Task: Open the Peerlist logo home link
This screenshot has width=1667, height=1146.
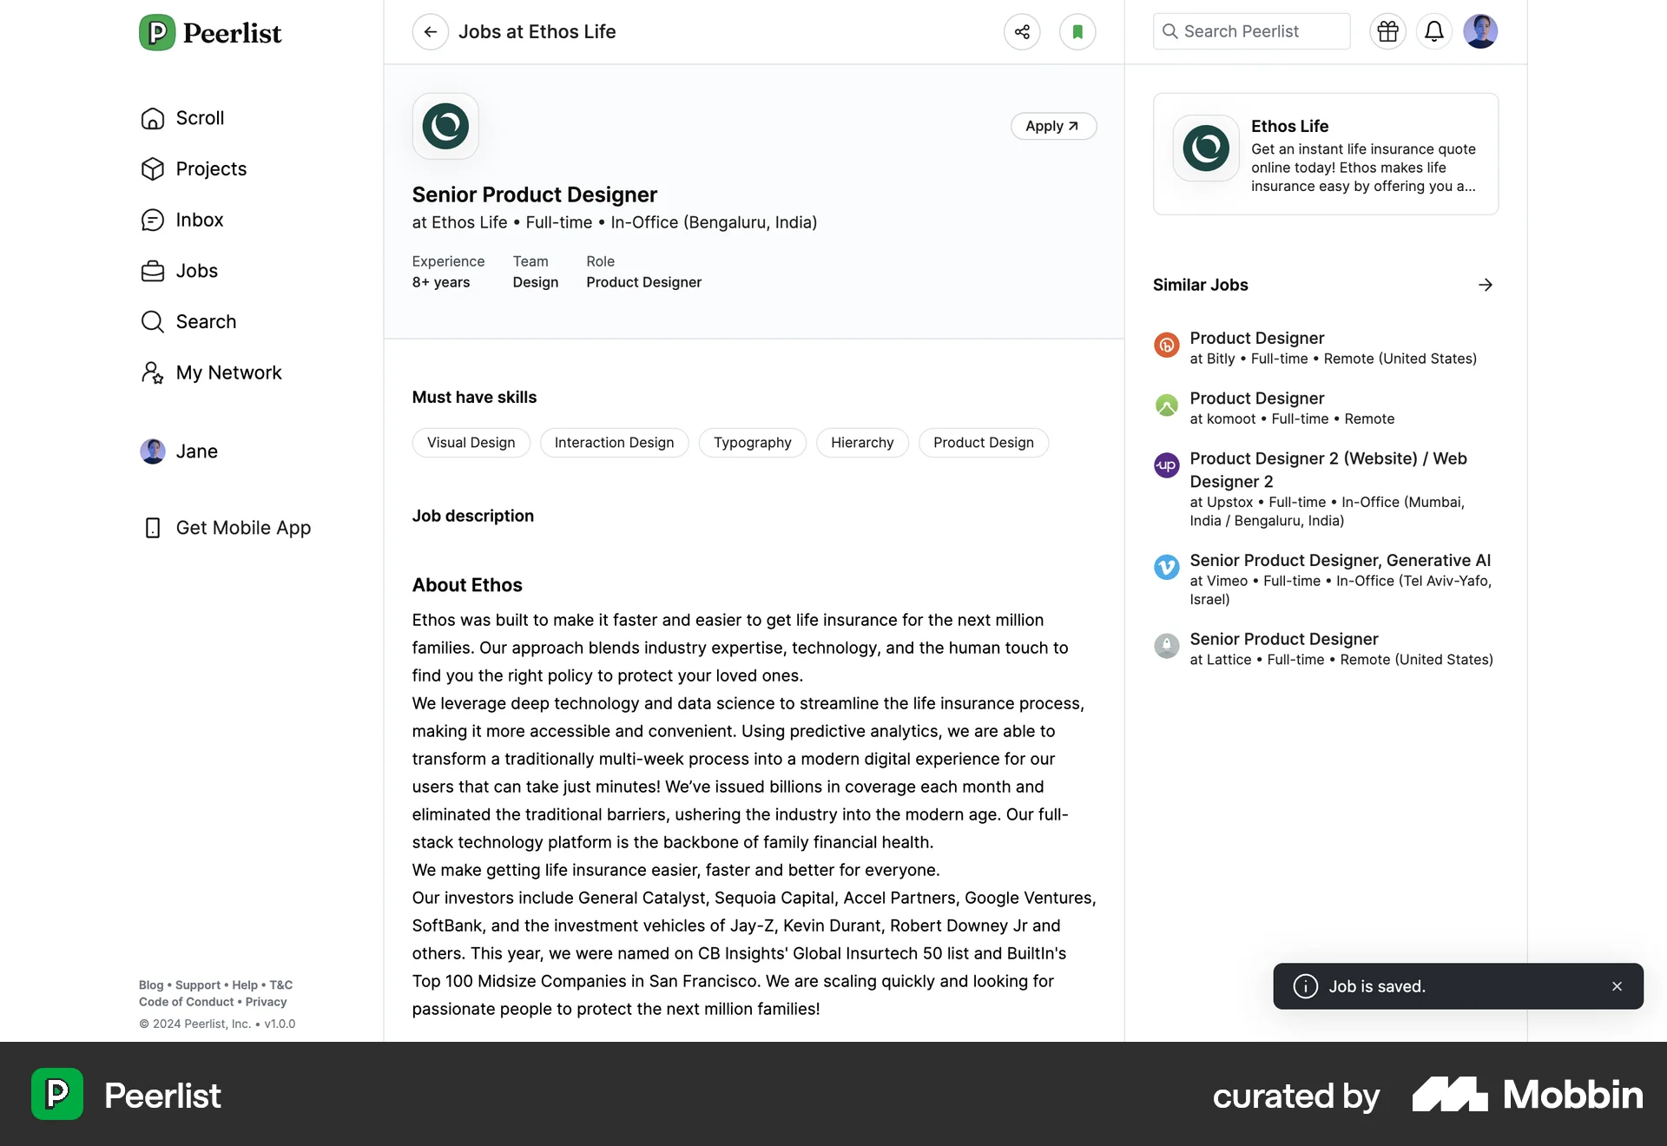Action: tap(210, 32)
